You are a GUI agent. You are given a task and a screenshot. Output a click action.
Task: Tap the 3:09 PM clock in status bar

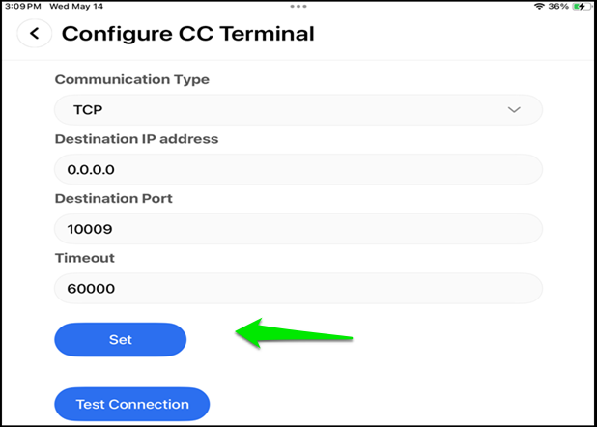pyautogui.click(x=22, y=6)
